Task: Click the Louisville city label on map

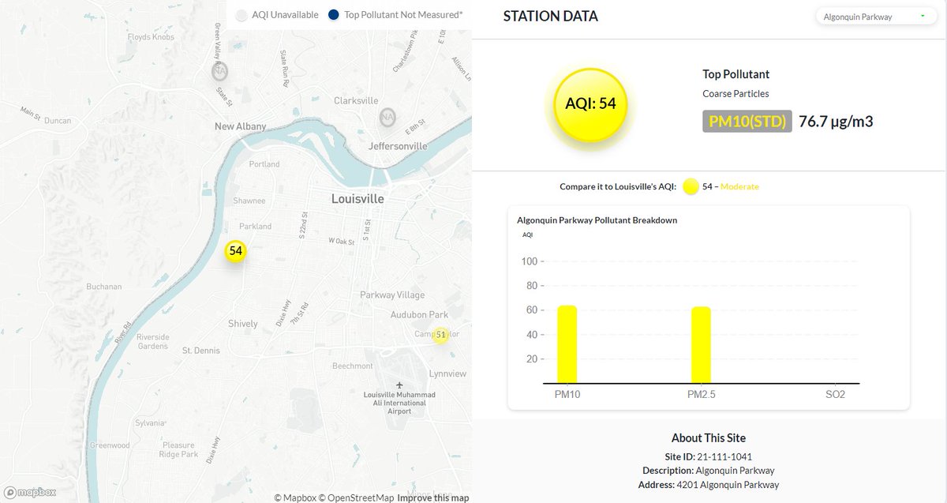Action: 358,199
